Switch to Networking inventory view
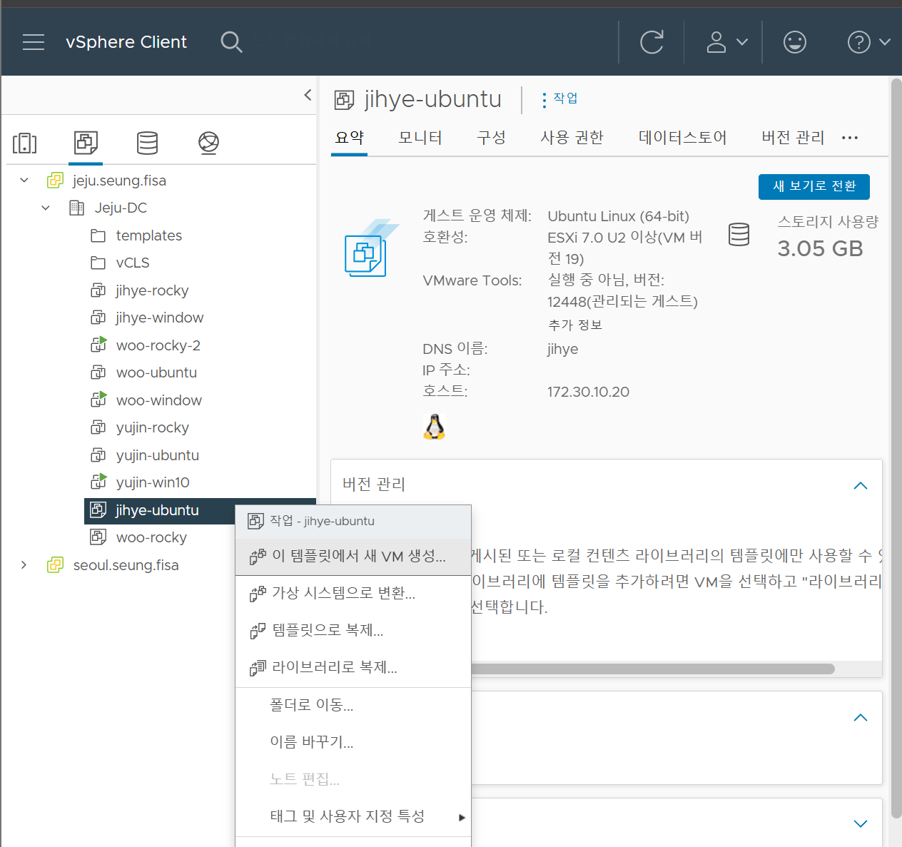 [208, 143]
